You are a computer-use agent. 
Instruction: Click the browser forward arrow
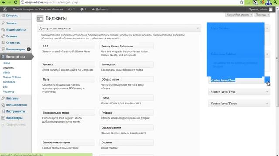coord(10,2)
